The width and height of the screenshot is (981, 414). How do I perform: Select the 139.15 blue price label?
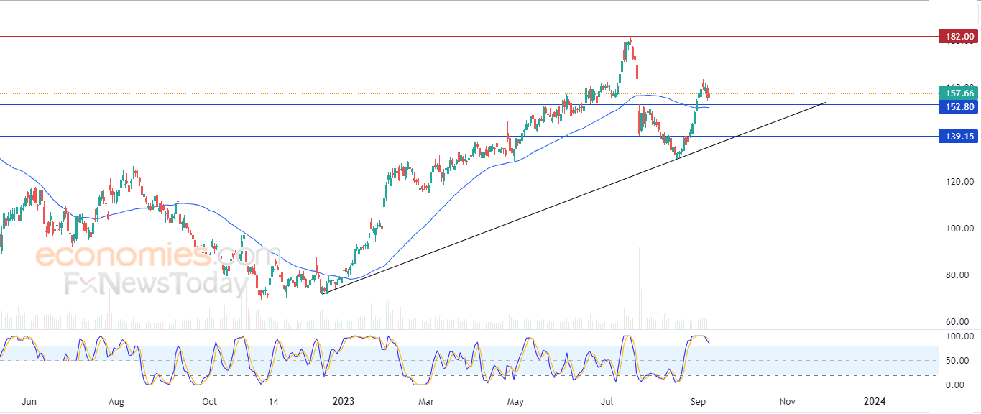click(x=958, y=136)
